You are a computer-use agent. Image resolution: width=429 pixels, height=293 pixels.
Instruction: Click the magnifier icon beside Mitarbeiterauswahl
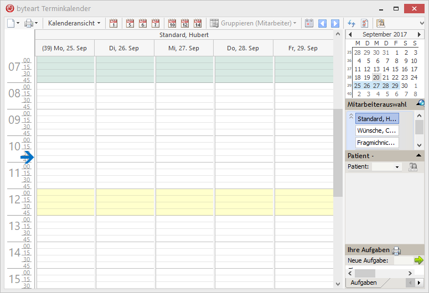point(421,103)
